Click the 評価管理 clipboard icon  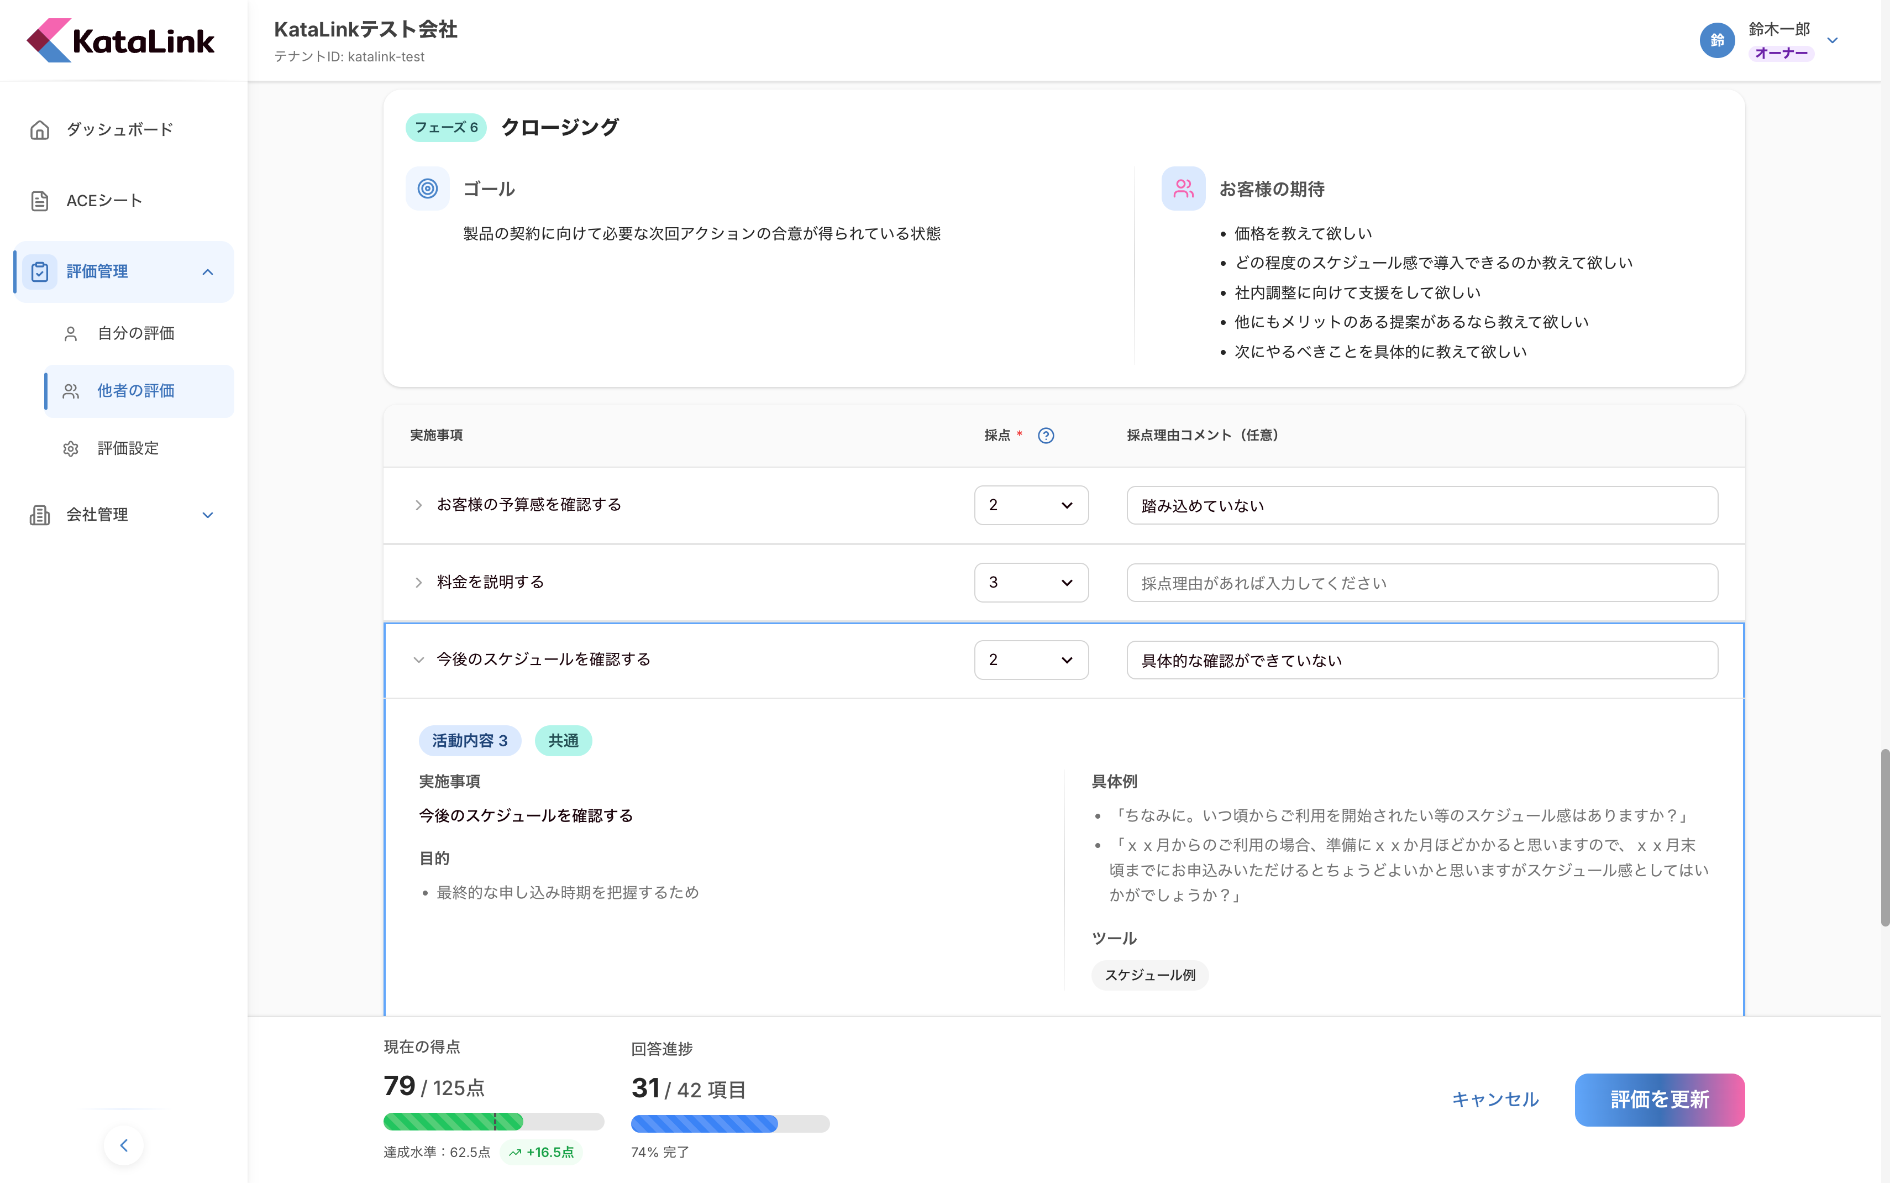click(41, 271)
